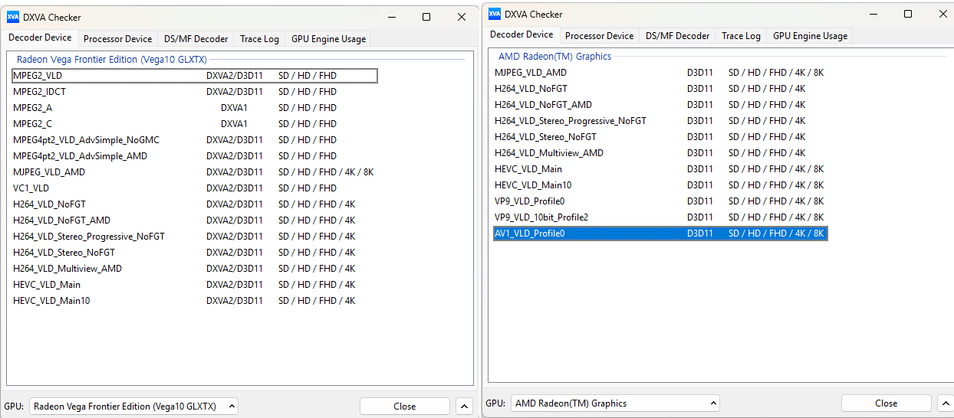The width and height of the screenshot is (954, 418).
Task: Open the Radeon Vega Frontier Edition GPU dropdown
Action: coord(133,407)
